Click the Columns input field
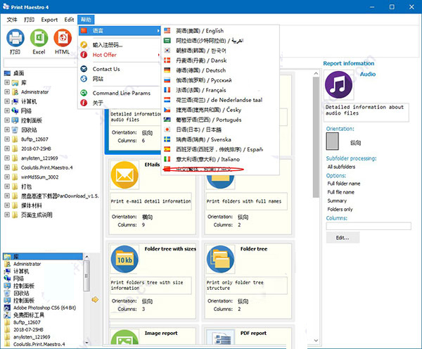422x349 pixels. point(369,226)
